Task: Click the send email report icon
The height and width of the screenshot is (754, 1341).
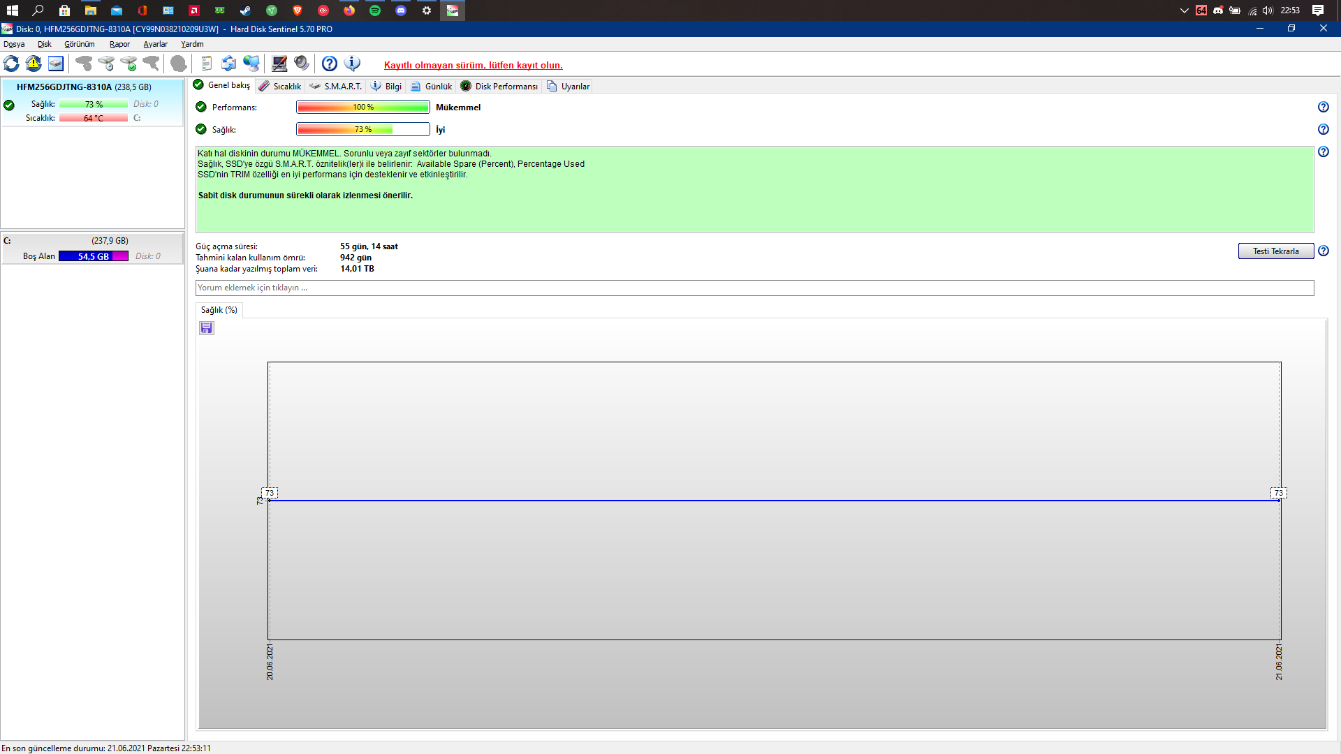Action: pyautogui.click(x=228, y=64)
